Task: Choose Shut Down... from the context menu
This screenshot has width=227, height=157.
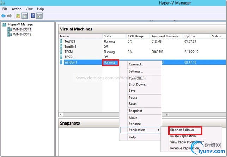Action: pos(140,85)
